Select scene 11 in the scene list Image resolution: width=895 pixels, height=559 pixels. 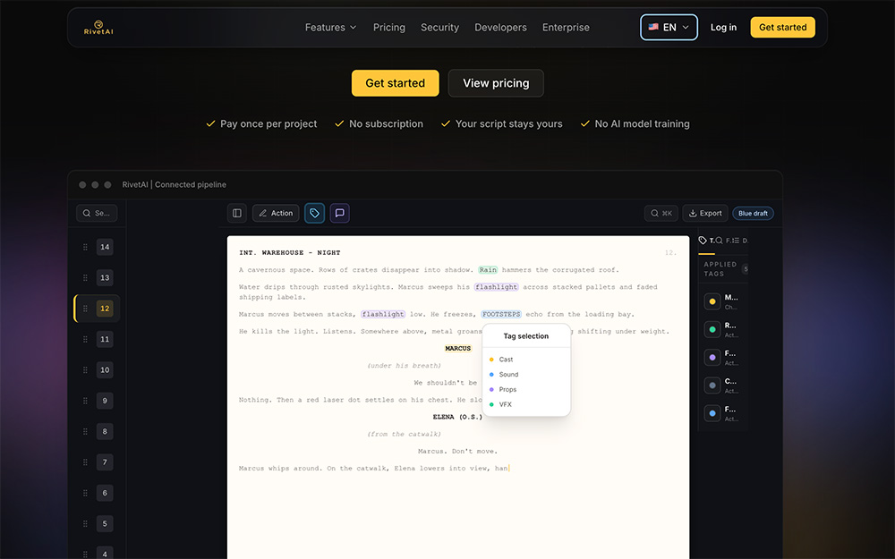click(105, 339)
